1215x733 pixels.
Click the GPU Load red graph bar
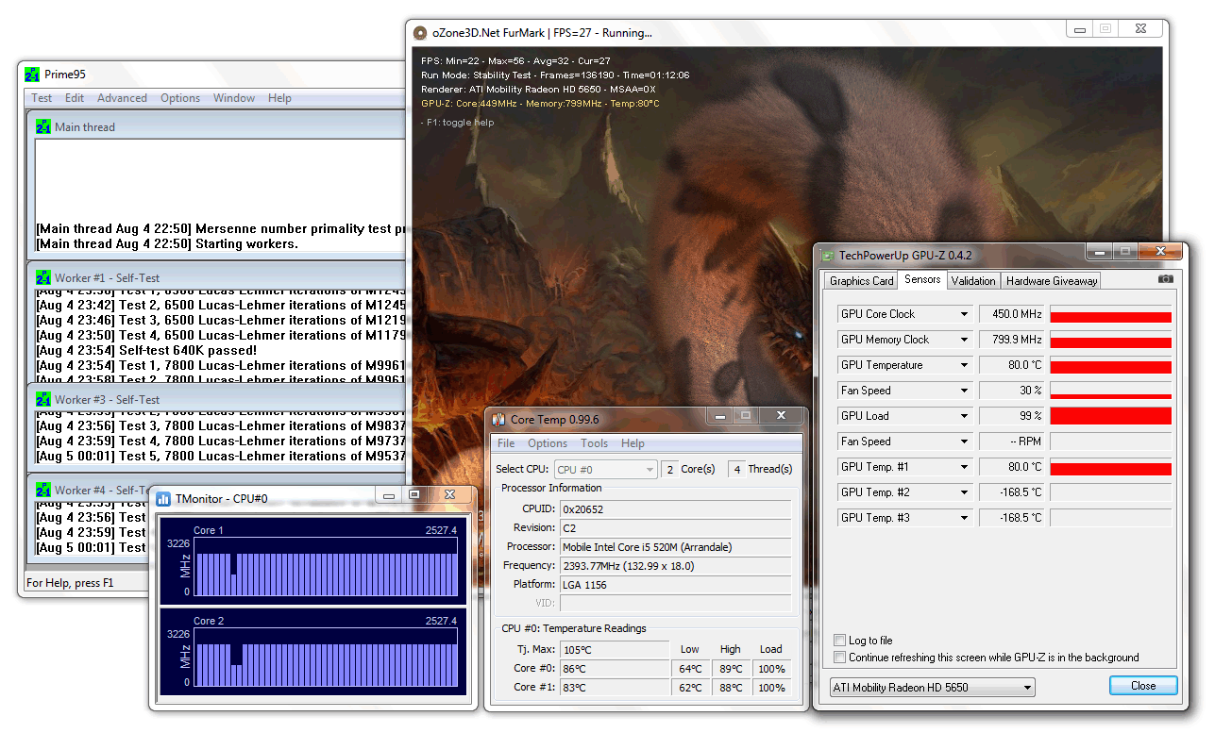pyautogui.click(x=1110, y=416)
